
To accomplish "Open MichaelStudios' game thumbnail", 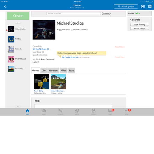I will [58, 82].
